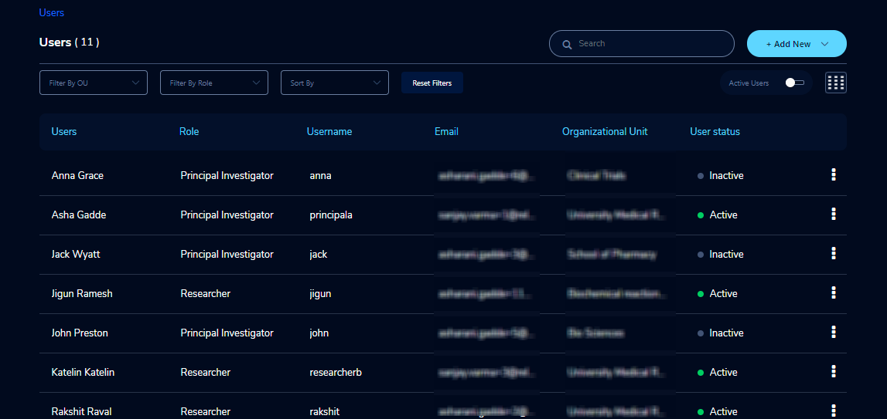Click Principal Investigator role for John Preston
887x419 pixels.
click(227, 333)
